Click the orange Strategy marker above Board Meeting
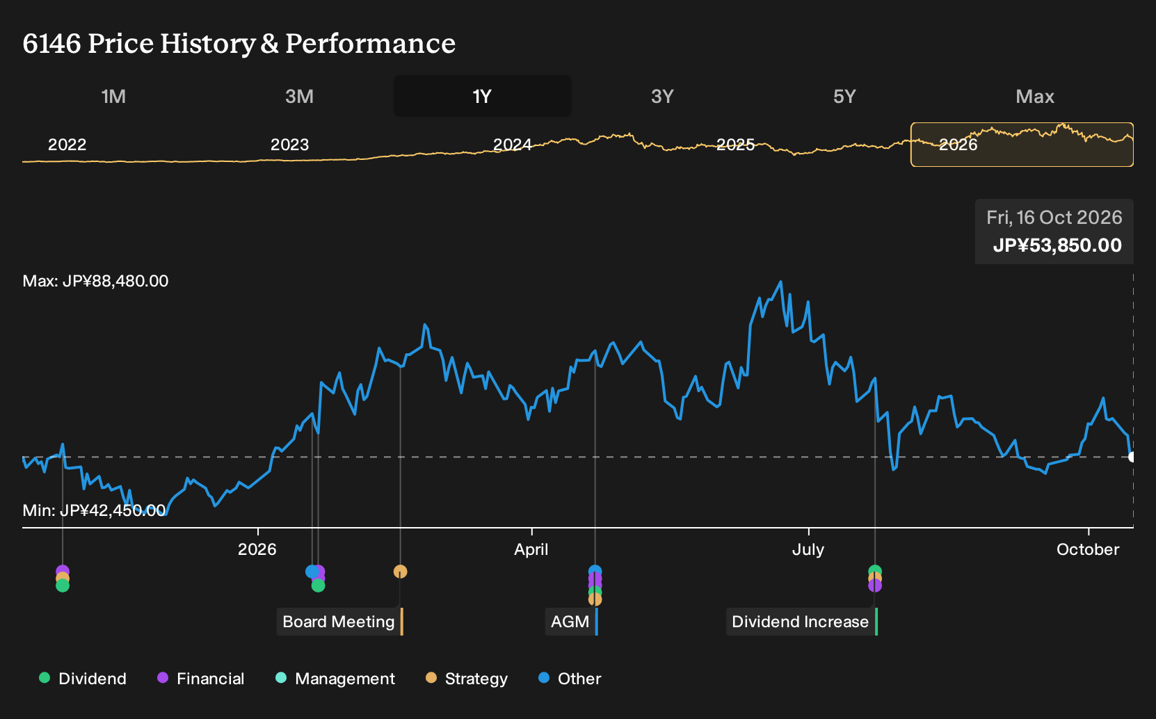Viewport: 1156px width, 719px height. tap(400, 572)
